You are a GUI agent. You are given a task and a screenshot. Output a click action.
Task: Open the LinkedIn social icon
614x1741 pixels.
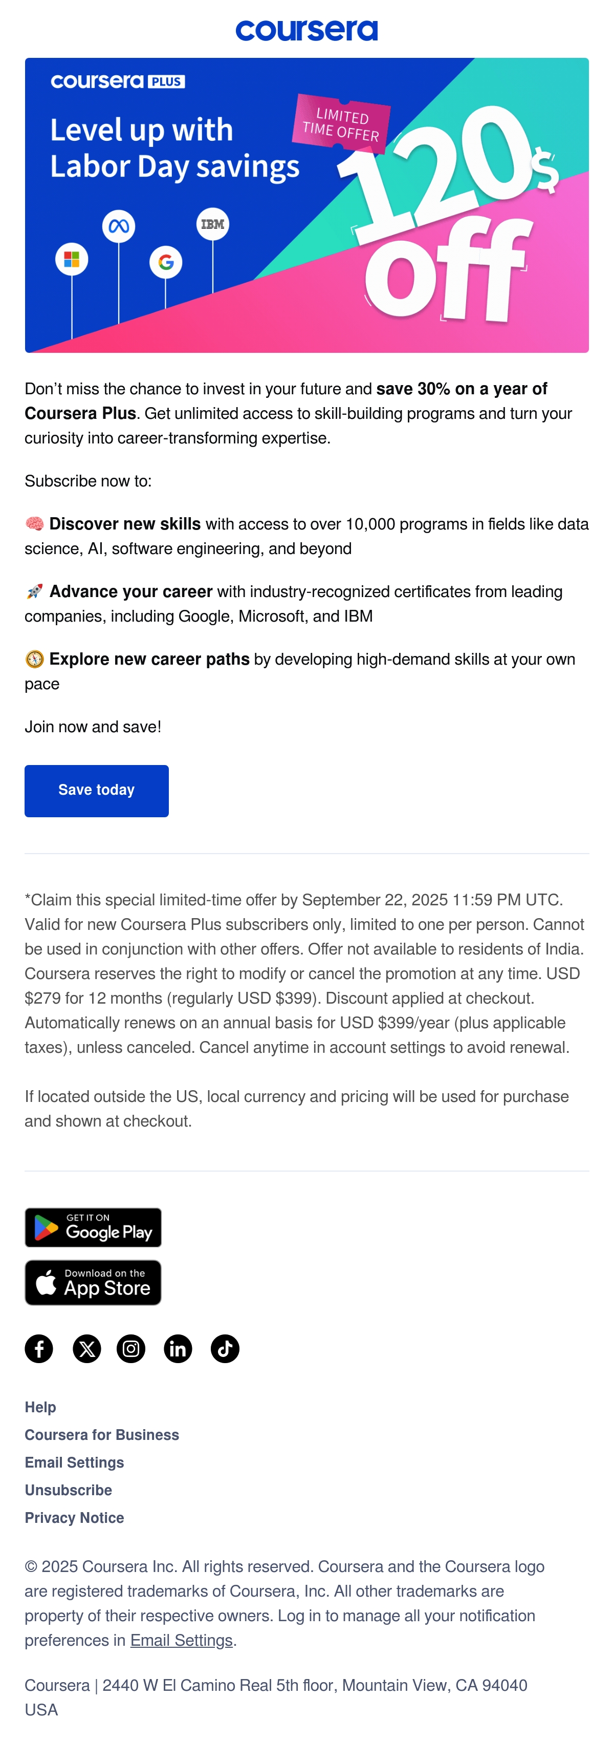click(x=178, y=1349)
